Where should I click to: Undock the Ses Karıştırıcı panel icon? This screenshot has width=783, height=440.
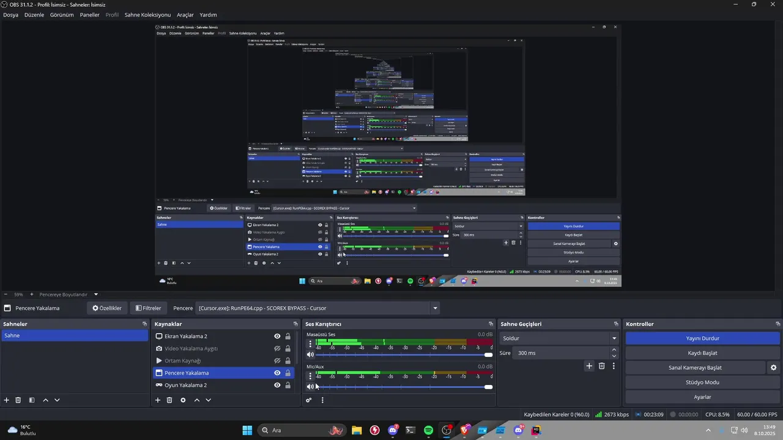(x=491, y=324)
